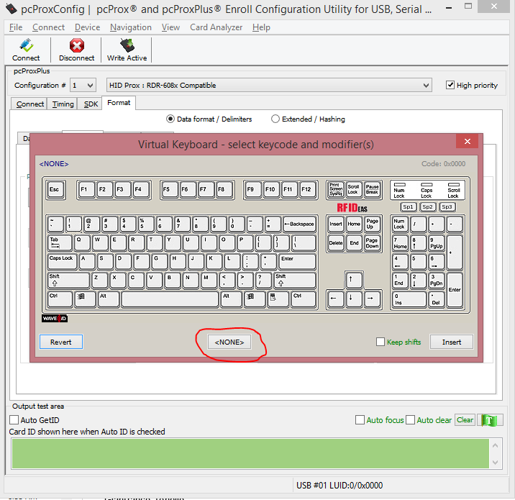The height and width of the screenshot is (500, 515).
Task: Select the Print Screen SysRq key
Action: 336,189
